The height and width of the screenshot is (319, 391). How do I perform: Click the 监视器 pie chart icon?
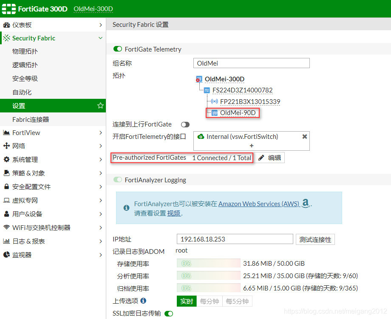pos(6,255)
